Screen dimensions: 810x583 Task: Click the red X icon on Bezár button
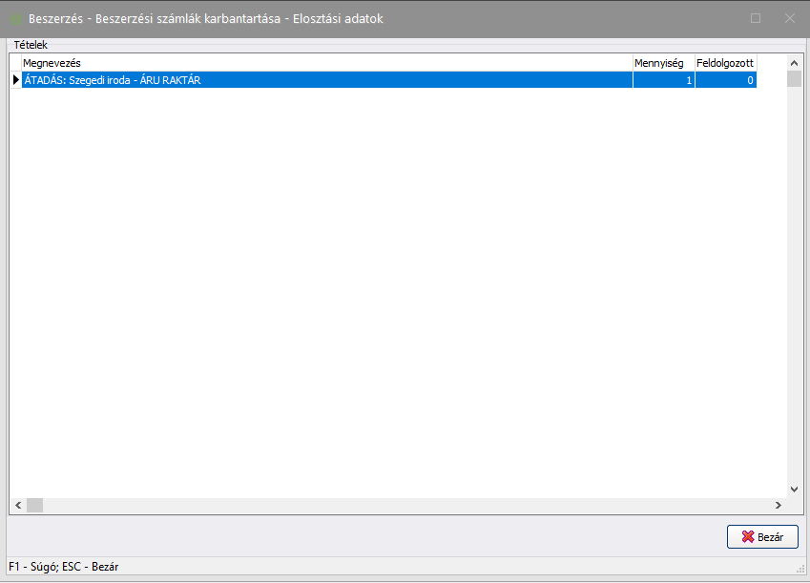747,537
